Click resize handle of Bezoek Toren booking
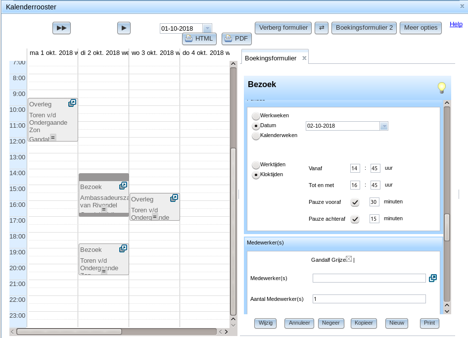Screen dimensions: 468x338 [103, 271]
